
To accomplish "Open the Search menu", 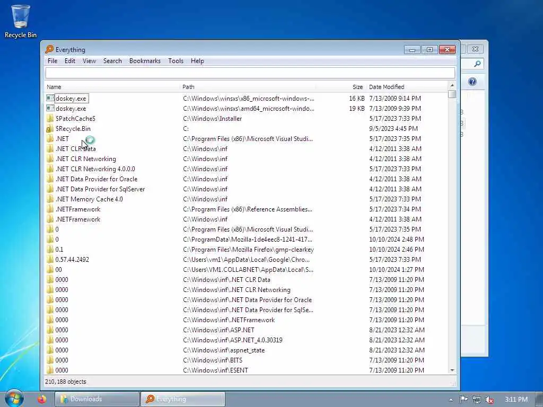I will 112,61.
